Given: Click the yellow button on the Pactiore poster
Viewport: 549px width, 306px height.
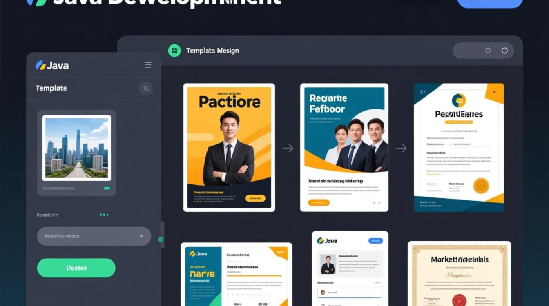Looking at the screenshot, I should click(x=255, y=198).
